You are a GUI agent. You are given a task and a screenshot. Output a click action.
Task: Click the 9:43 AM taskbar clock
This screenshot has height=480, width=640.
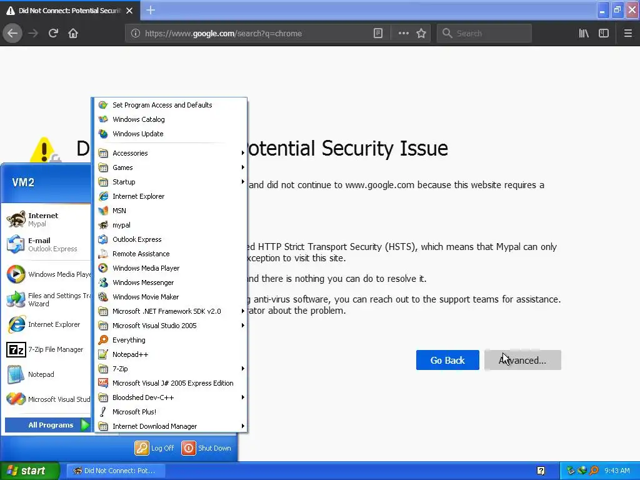click(617, 471)
